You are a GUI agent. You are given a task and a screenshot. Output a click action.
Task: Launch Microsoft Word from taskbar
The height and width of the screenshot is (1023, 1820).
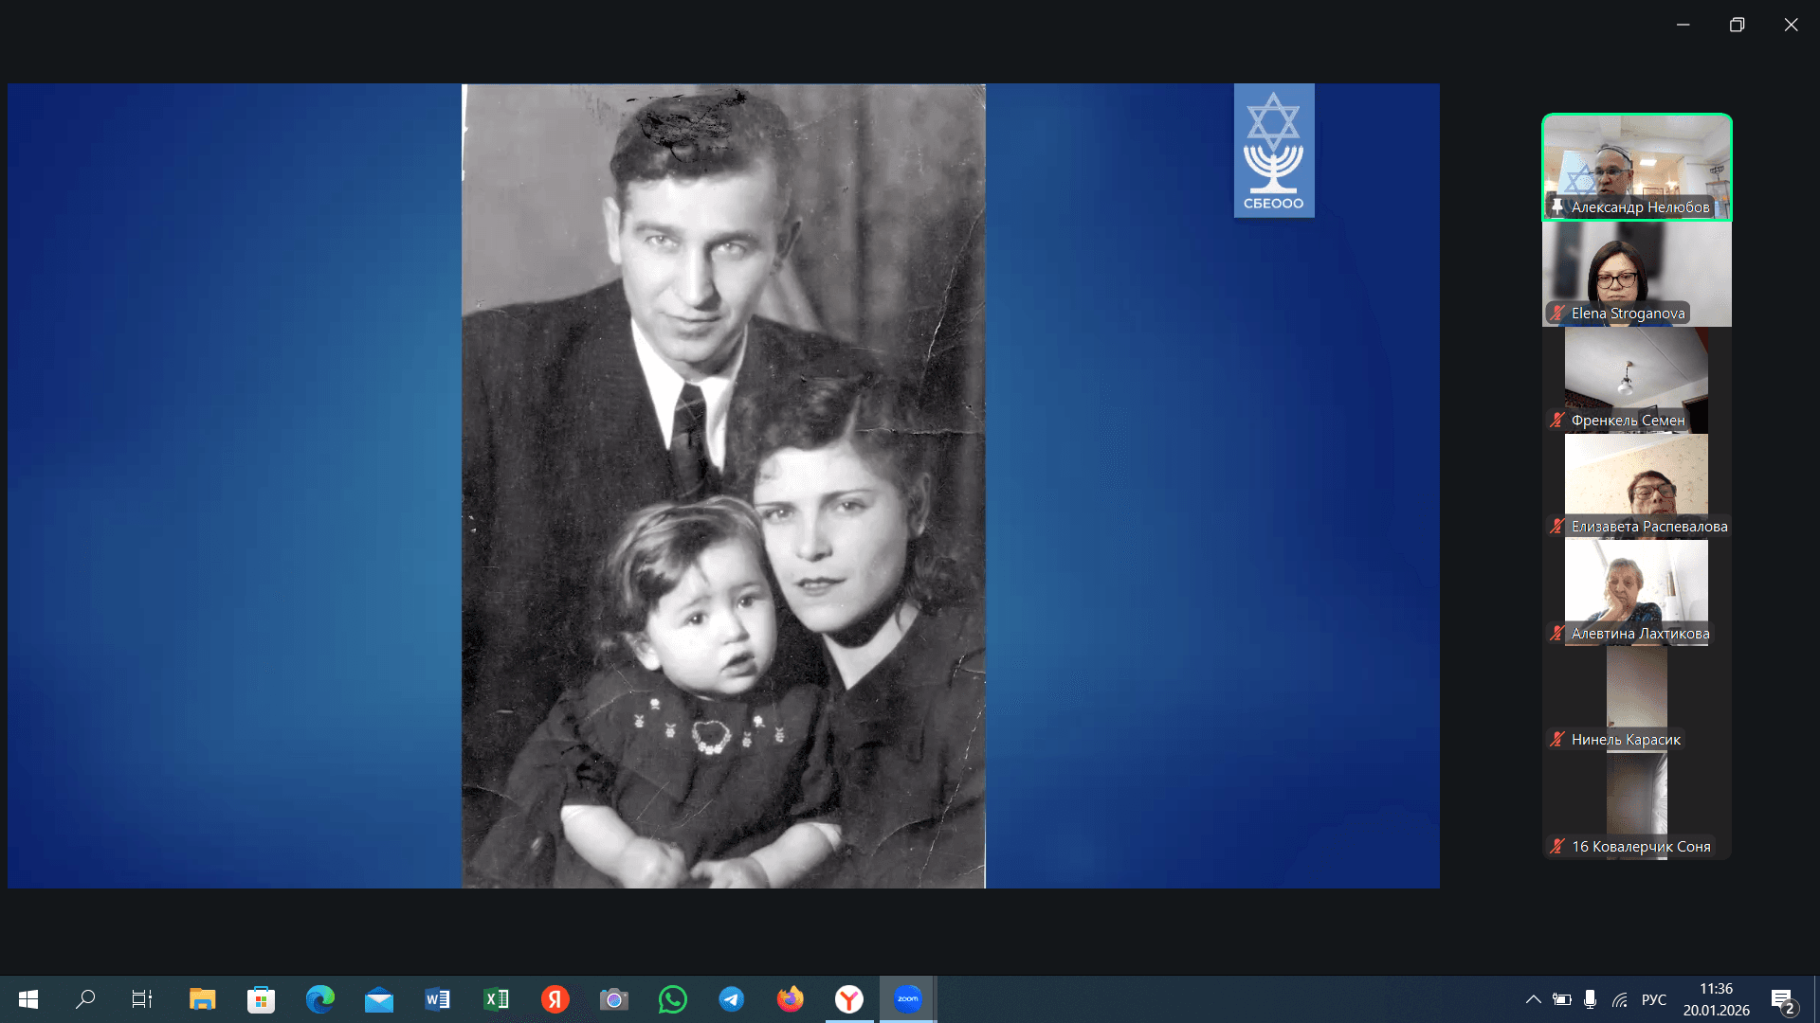437,999
